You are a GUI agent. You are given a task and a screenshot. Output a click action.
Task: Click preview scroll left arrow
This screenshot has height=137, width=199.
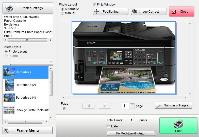63,98
